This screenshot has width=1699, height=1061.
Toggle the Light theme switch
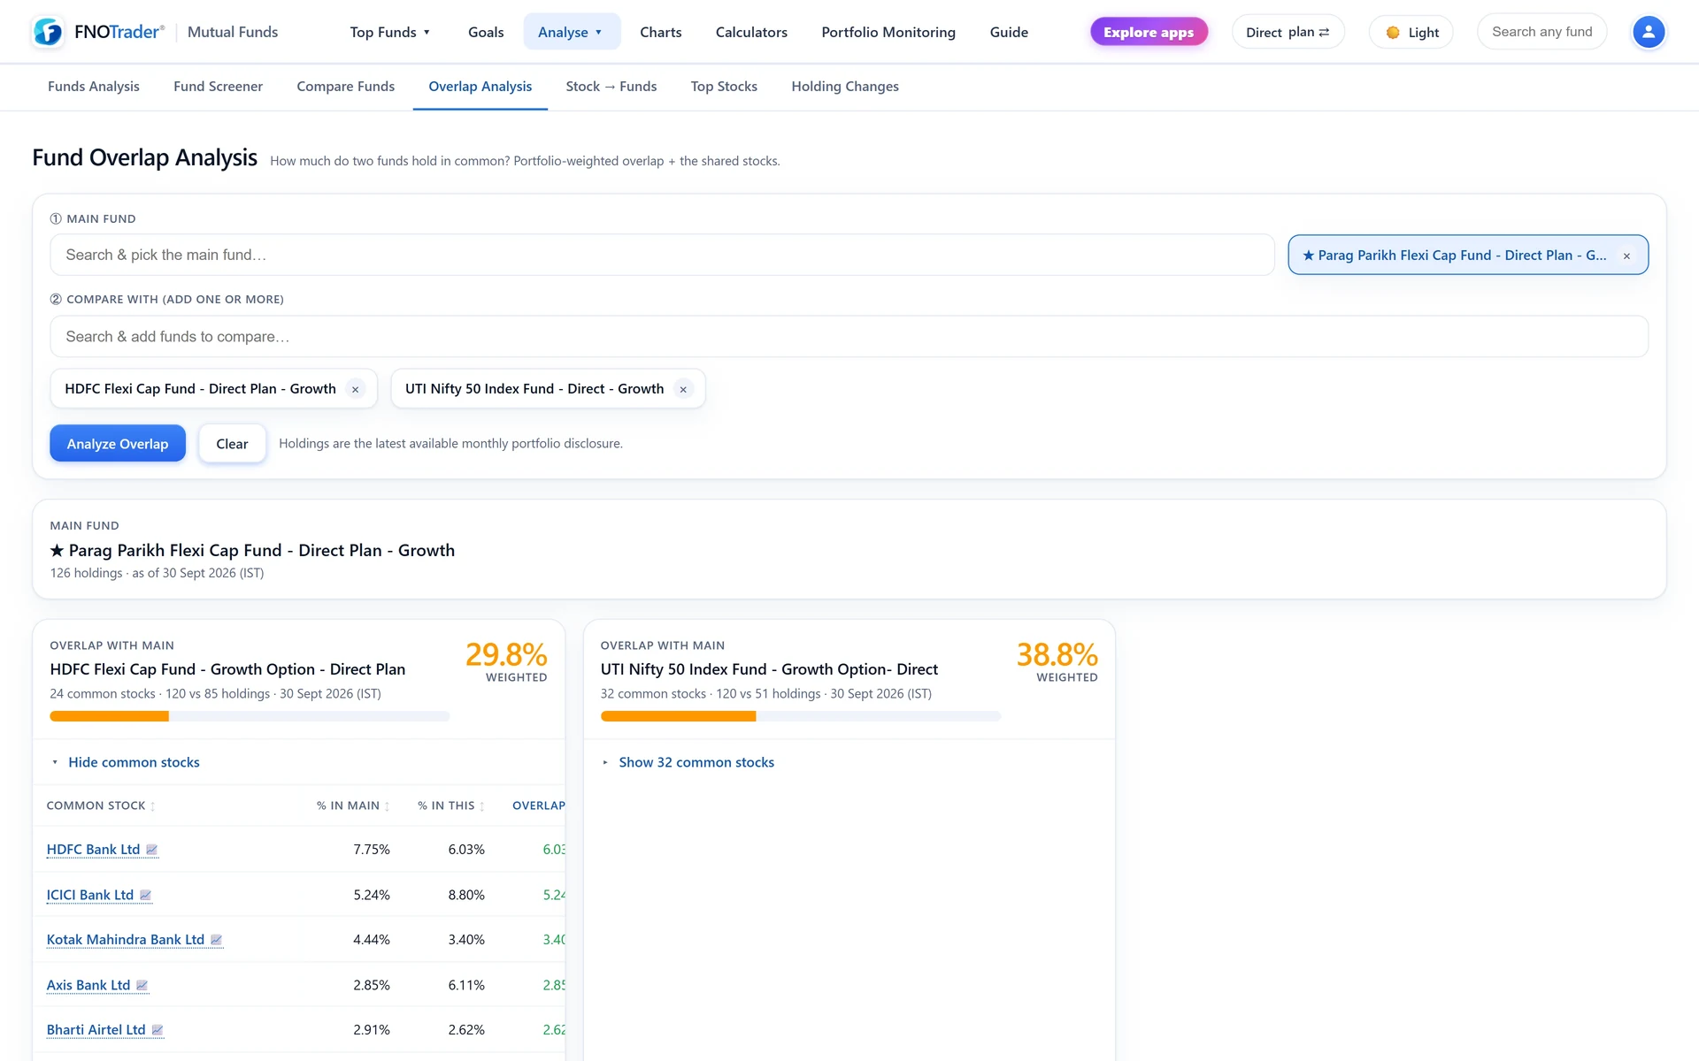[x=1411, y=33]
